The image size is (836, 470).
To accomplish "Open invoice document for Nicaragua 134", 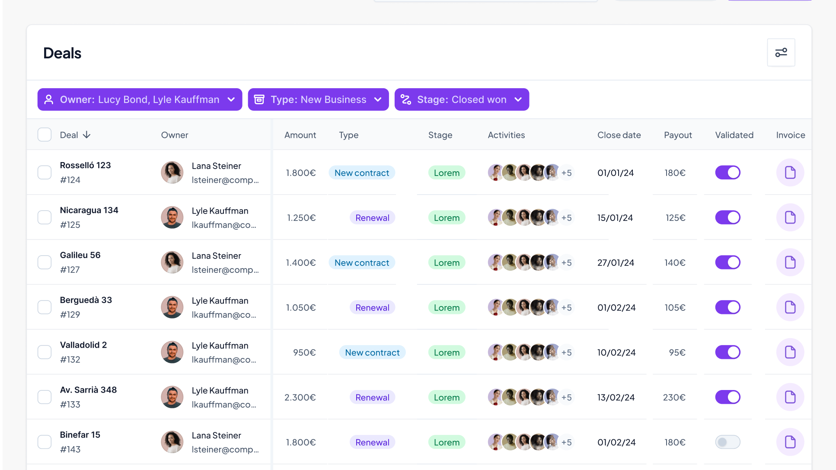I will (790, 217).
